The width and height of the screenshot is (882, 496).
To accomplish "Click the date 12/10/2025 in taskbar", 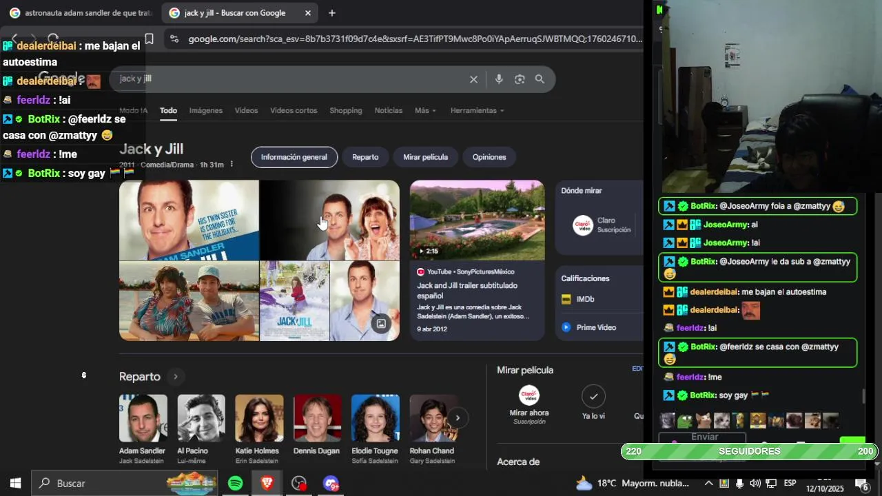I will pyautogui.click(x=825, y=489).
